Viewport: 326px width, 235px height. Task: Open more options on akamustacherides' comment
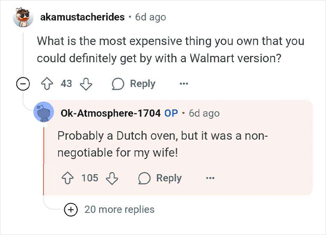(x=184, y=84)
